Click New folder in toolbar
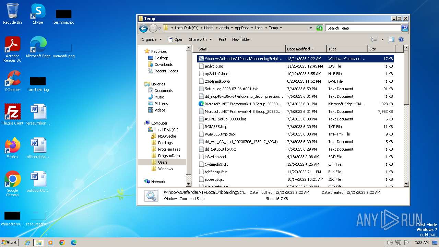439x247 pixels. click(x=241, y=39)
